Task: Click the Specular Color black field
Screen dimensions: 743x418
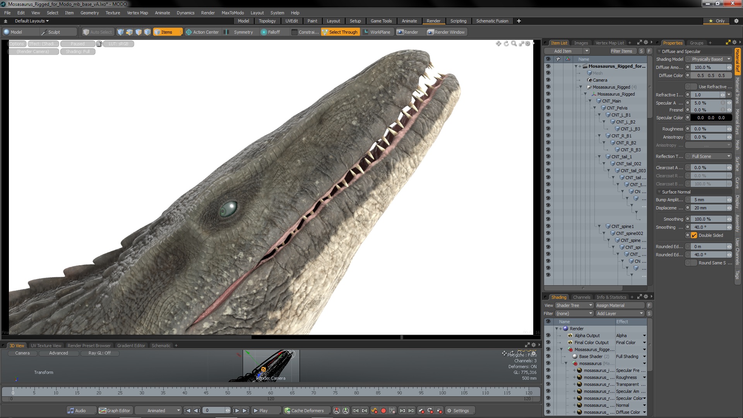Action: tap(711, 118)
